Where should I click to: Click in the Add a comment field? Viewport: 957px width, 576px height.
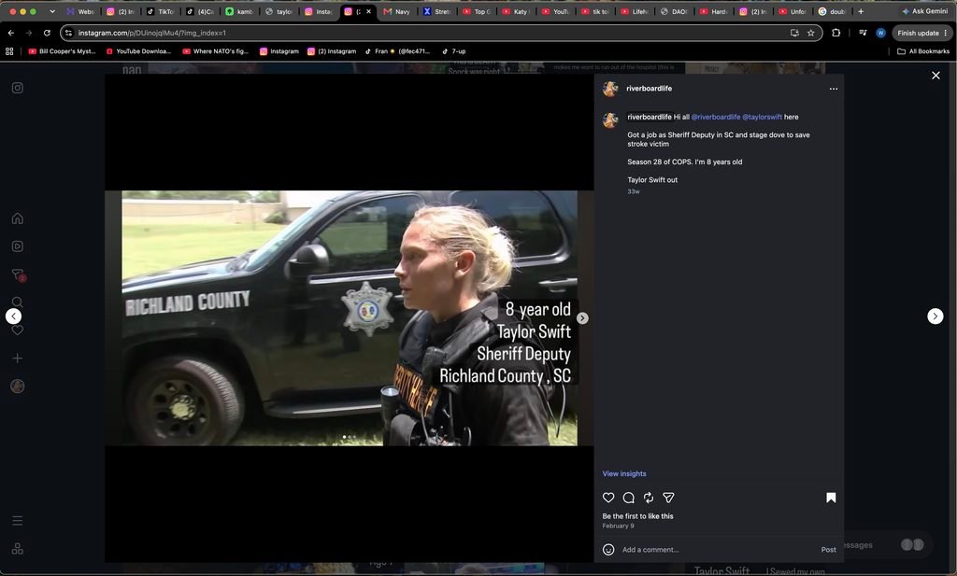pyautogui.click(x=719, y=550)
